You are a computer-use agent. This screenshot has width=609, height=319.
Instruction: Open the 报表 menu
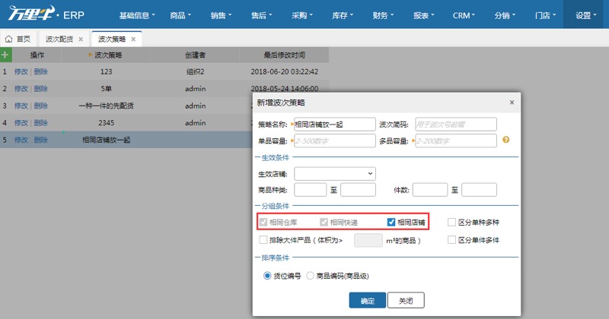click(x=423, y=15)
